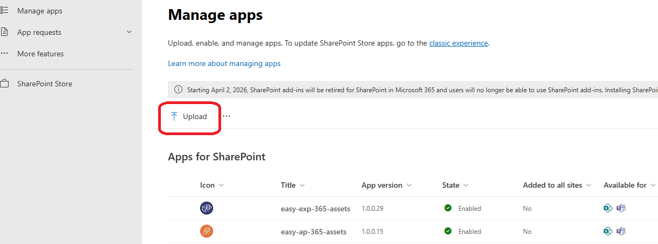Open the State column filter dropdown
This screenshot has height=244, width=658.
point(465,185)
